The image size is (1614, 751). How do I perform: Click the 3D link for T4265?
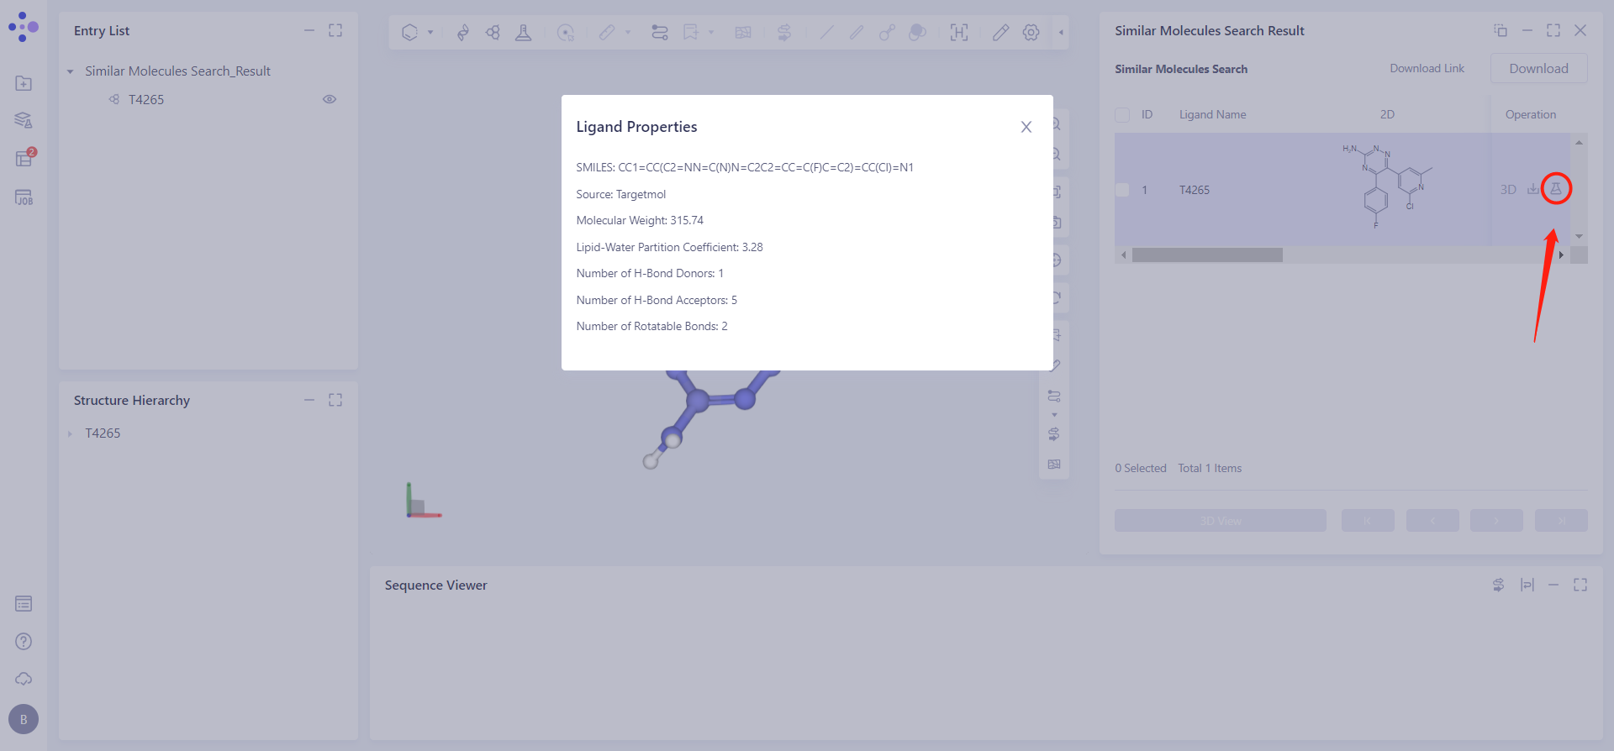[x=1508, y=190]
